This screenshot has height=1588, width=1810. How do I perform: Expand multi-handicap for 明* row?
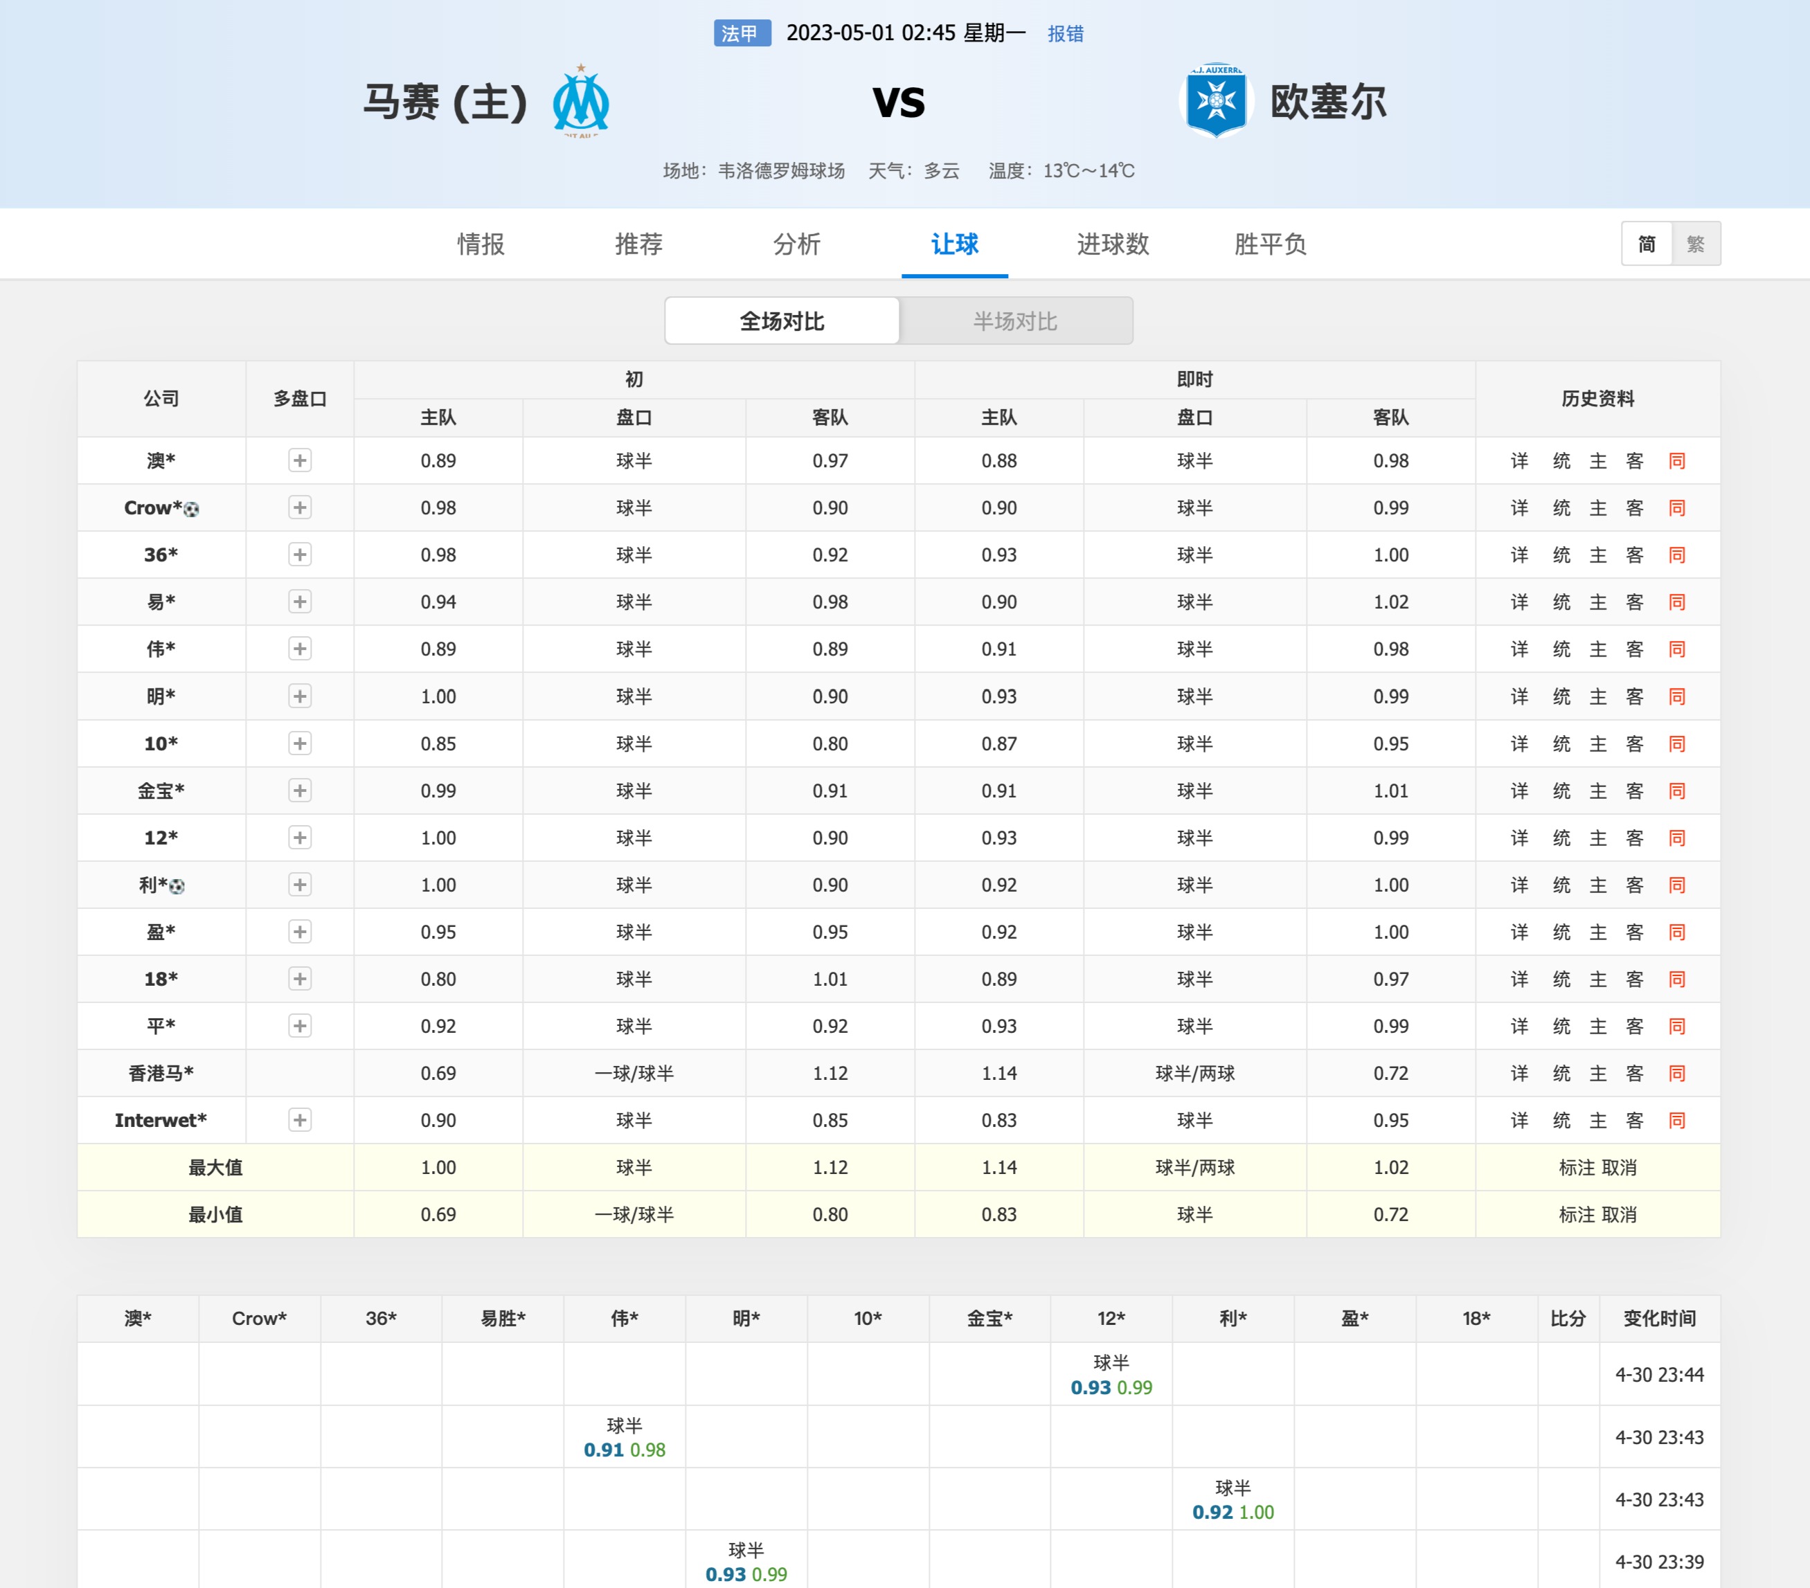tap(301, 696)
